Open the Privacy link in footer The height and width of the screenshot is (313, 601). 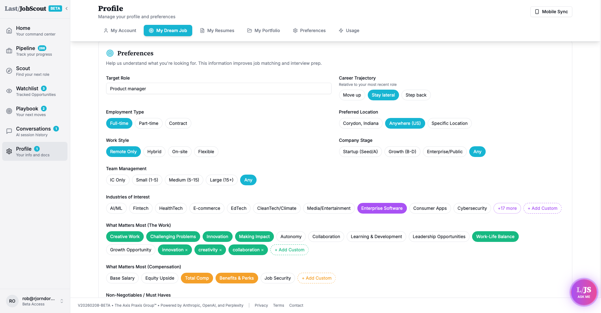click(261, 305)
